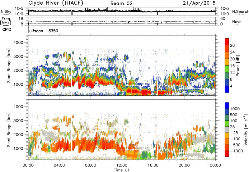Image resolution: width=249 pixels, height=172 pixels.
Task: Select the "08:00" time axis tick
Action: 90,165
